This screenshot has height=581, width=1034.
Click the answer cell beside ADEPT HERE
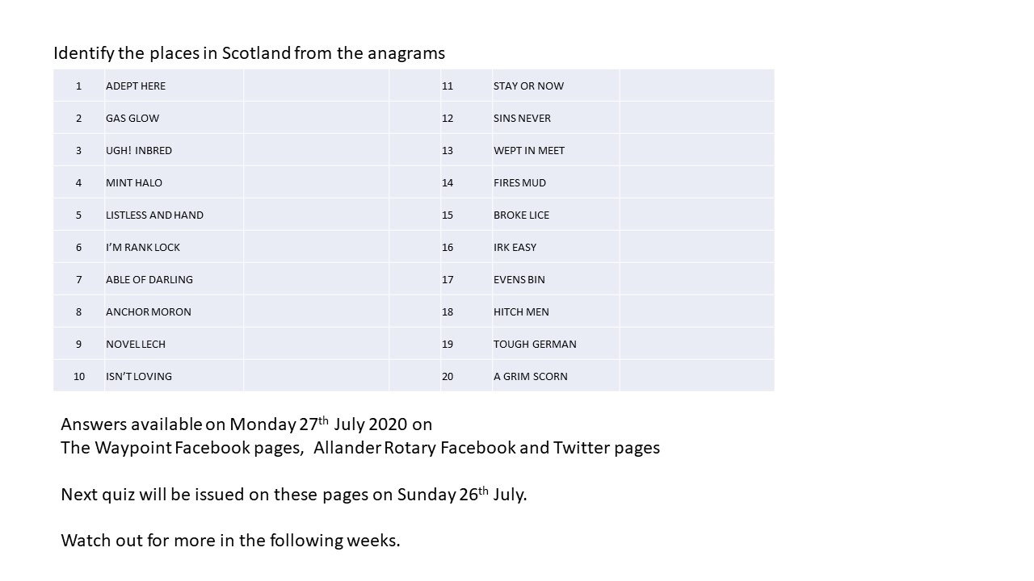click(316, 86)
